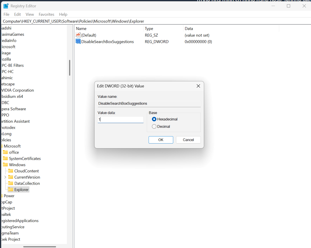Click the tree pane vertical scrollbar thumb
The image size is (311, 248).
tap(69, 68)
